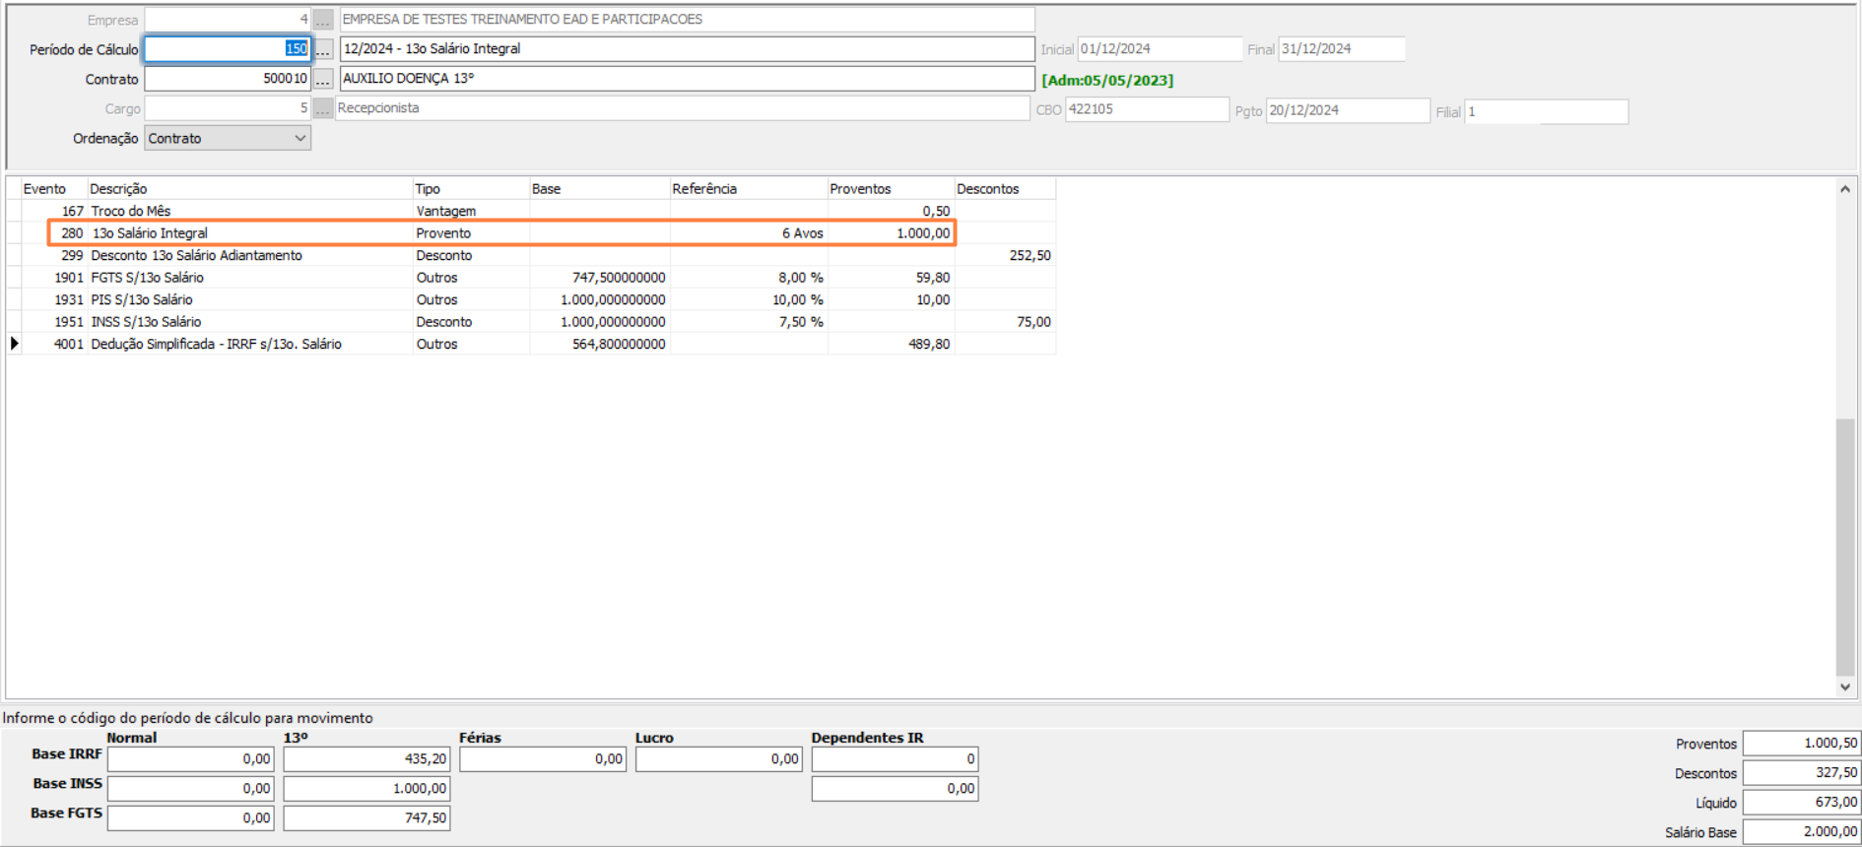Click the scroll up arrow of the grid
The image size is (1862, 847).
(1844, 189)
